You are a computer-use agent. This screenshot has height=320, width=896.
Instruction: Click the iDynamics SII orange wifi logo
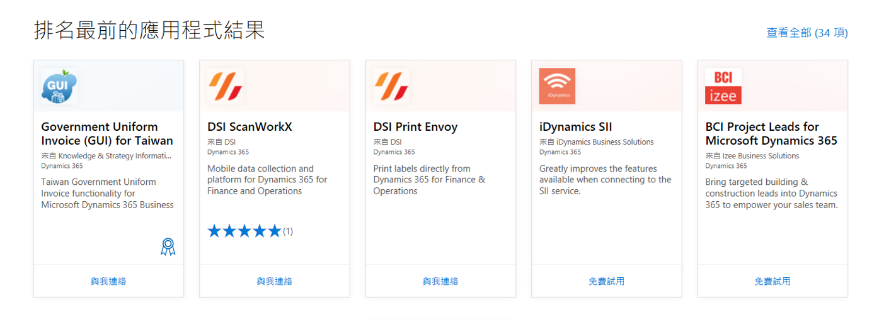(x=557, y=86)
